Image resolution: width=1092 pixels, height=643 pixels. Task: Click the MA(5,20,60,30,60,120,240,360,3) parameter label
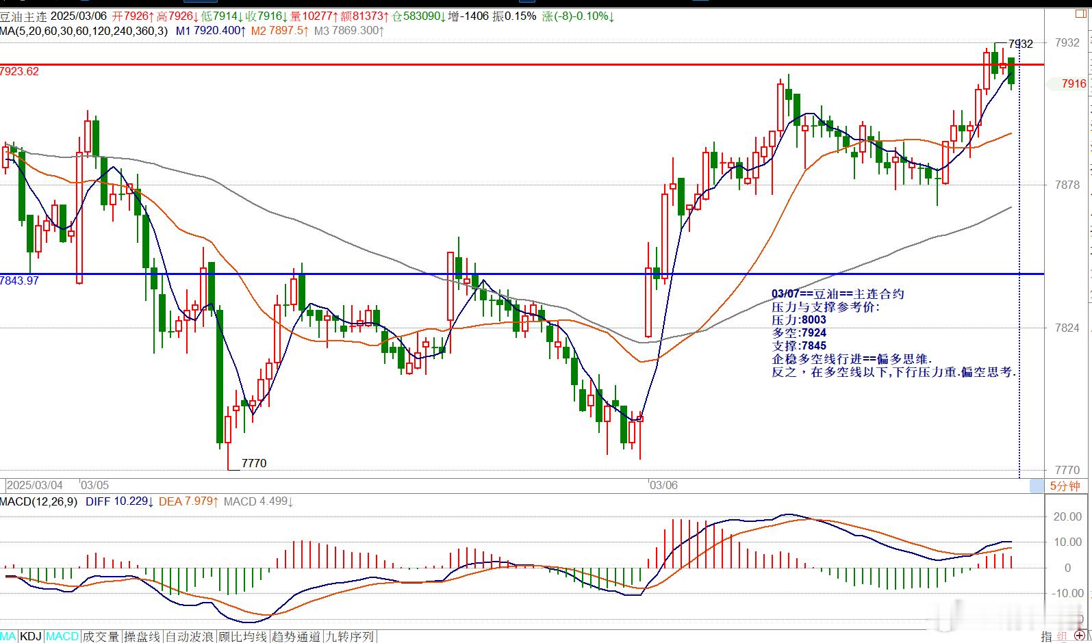84,31
